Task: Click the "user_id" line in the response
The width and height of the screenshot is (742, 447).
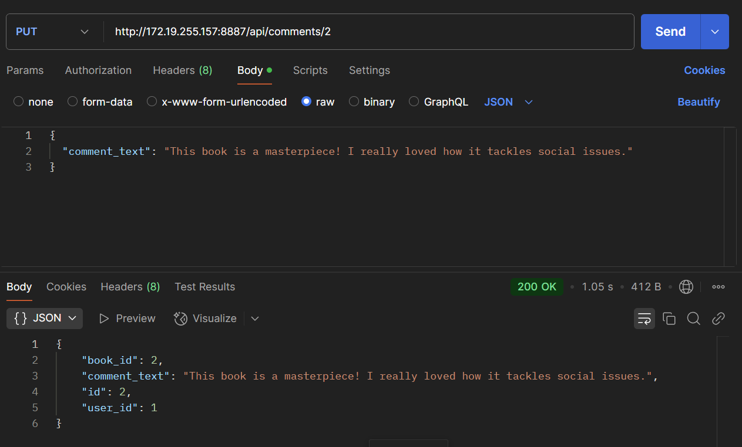Action: (119, 408)
